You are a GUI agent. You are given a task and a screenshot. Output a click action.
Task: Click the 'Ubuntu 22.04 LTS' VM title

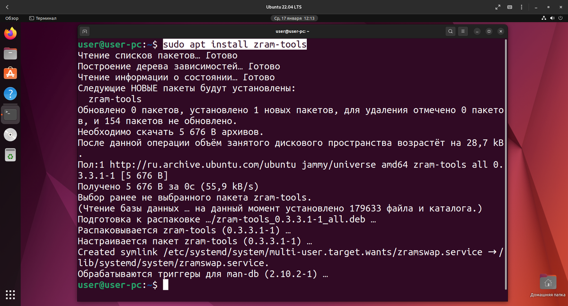point(284,7)
